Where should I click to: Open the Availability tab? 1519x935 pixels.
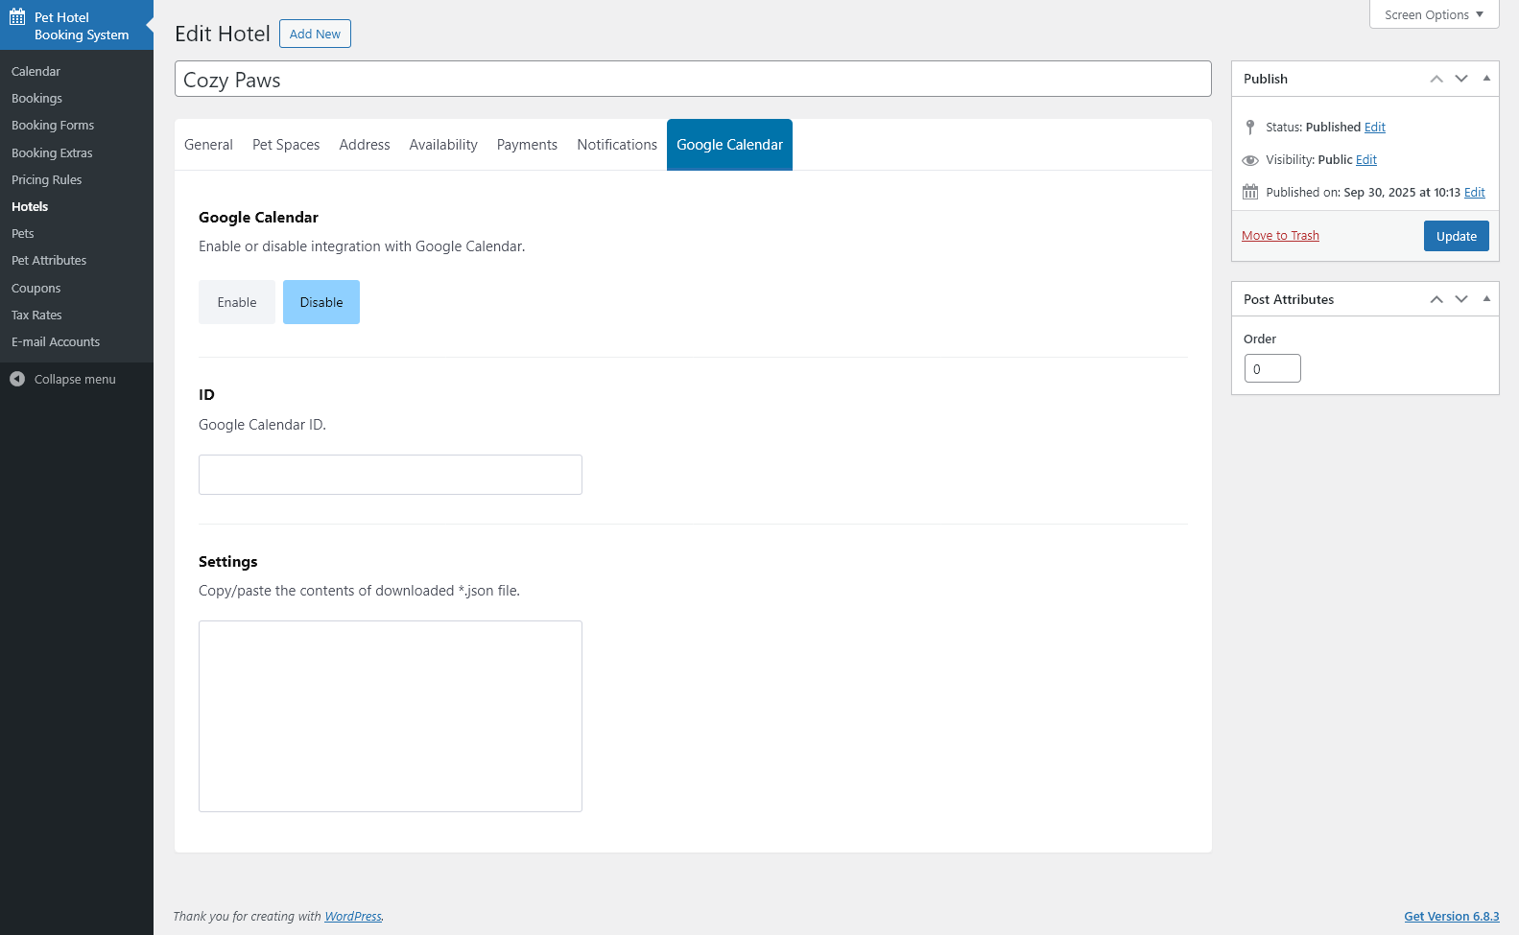click(x=443, y=145)
